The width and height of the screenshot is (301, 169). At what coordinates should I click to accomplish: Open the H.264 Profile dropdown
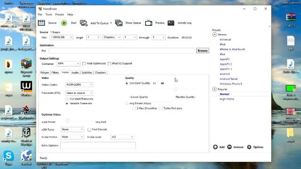click(x=72, y=137)
